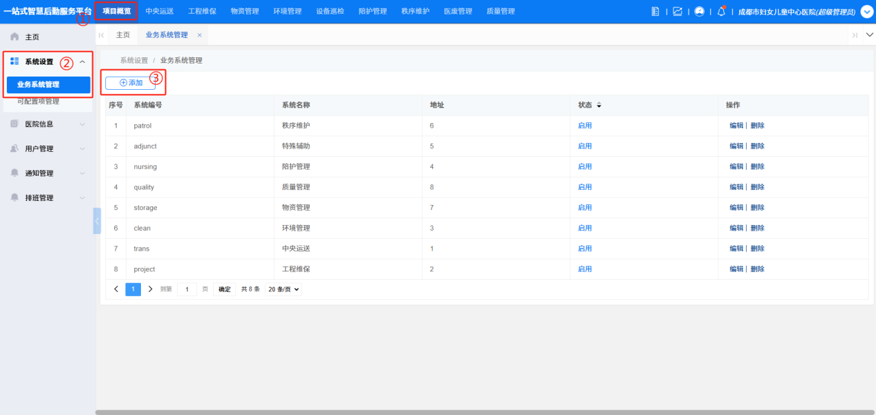The image size is (876, 415).
Task: Open the chart statistics icon in header
Action: coord(678,12)
